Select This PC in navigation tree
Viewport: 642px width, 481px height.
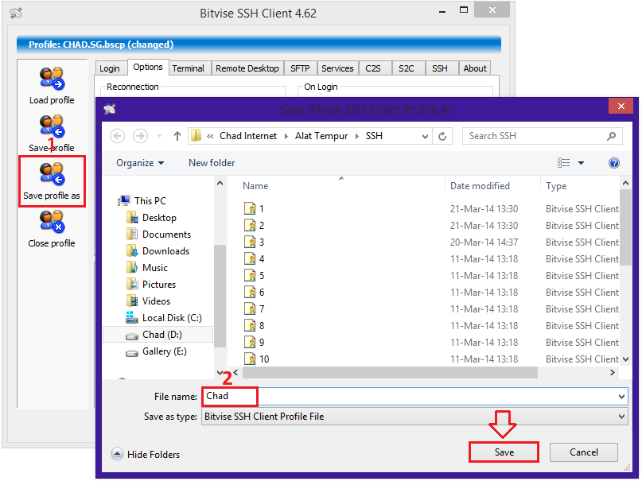coord(142,201)
